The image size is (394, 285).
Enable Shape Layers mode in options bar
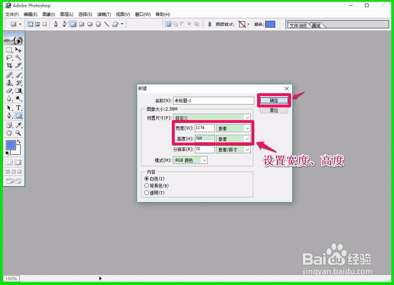tap(30, 24)
